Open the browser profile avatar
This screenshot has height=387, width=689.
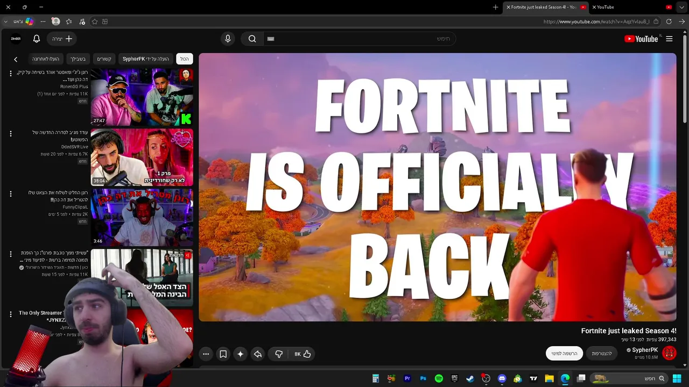55,21
